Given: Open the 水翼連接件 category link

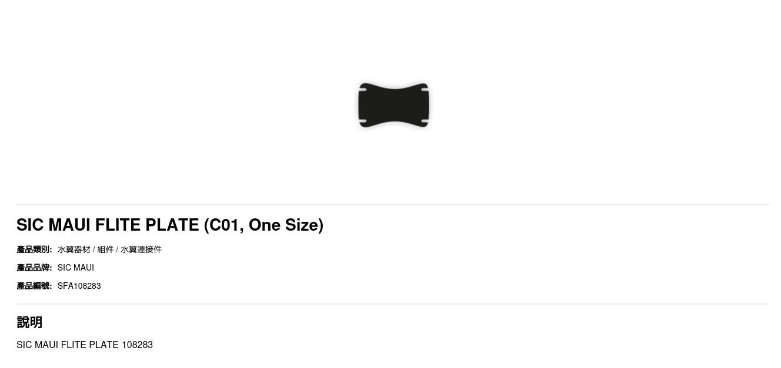Looking at the screenshot, I should click(x=141, y=249).
